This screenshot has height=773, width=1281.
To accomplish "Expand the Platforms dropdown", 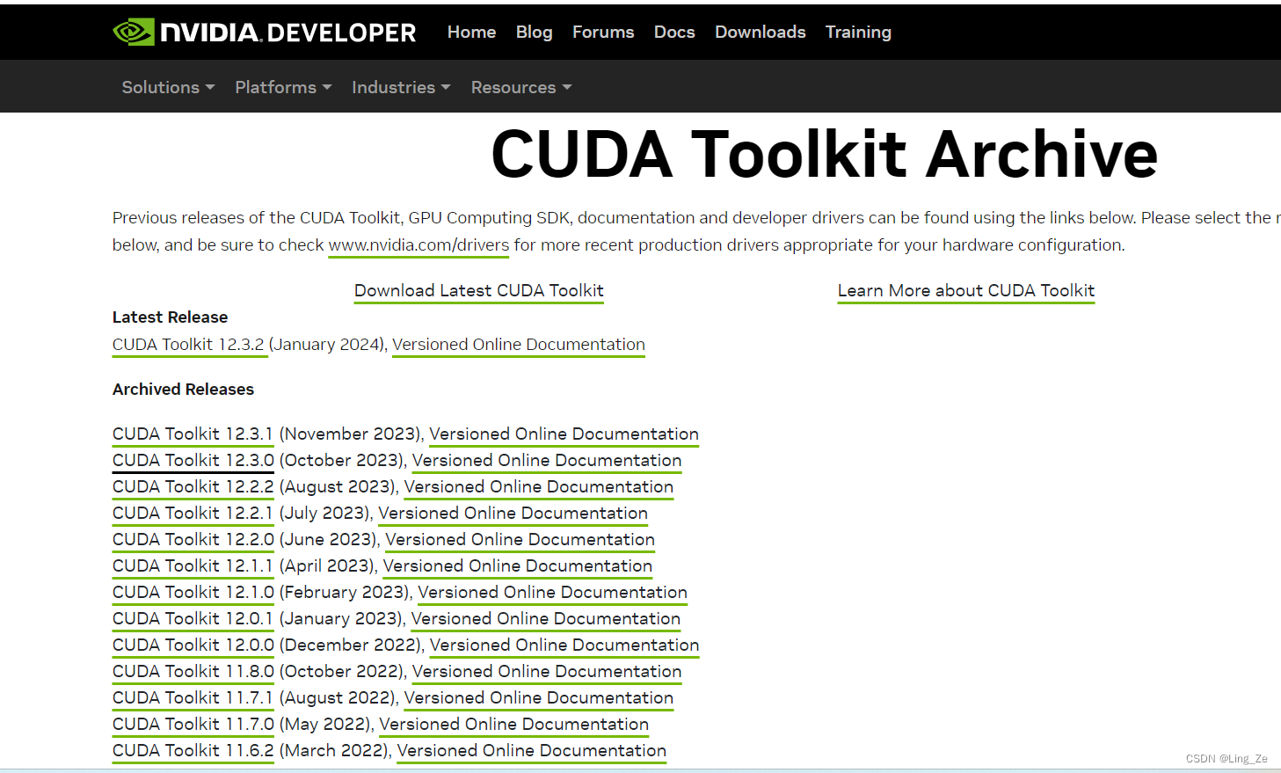I will 283,87.
